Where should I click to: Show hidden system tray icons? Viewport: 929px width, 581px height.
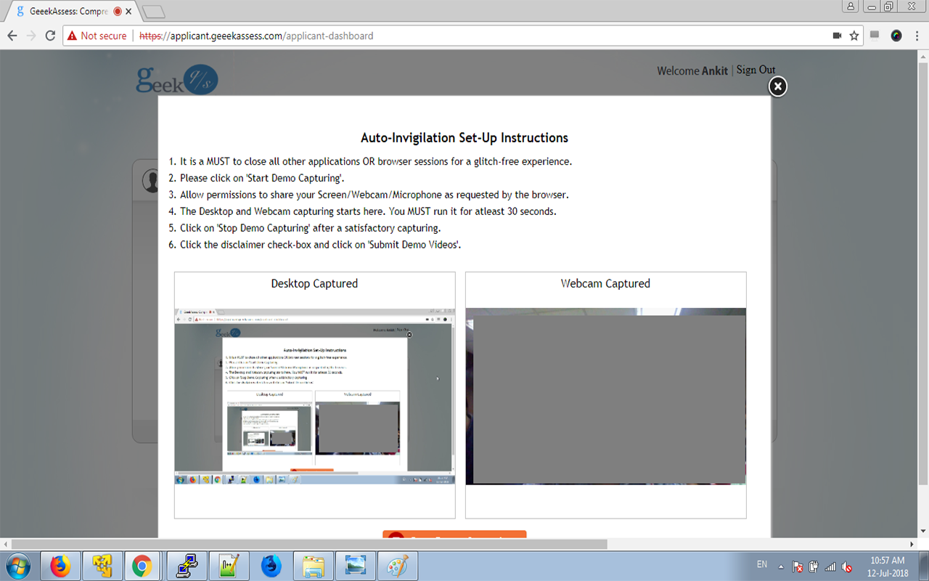(x=781, y=566)
